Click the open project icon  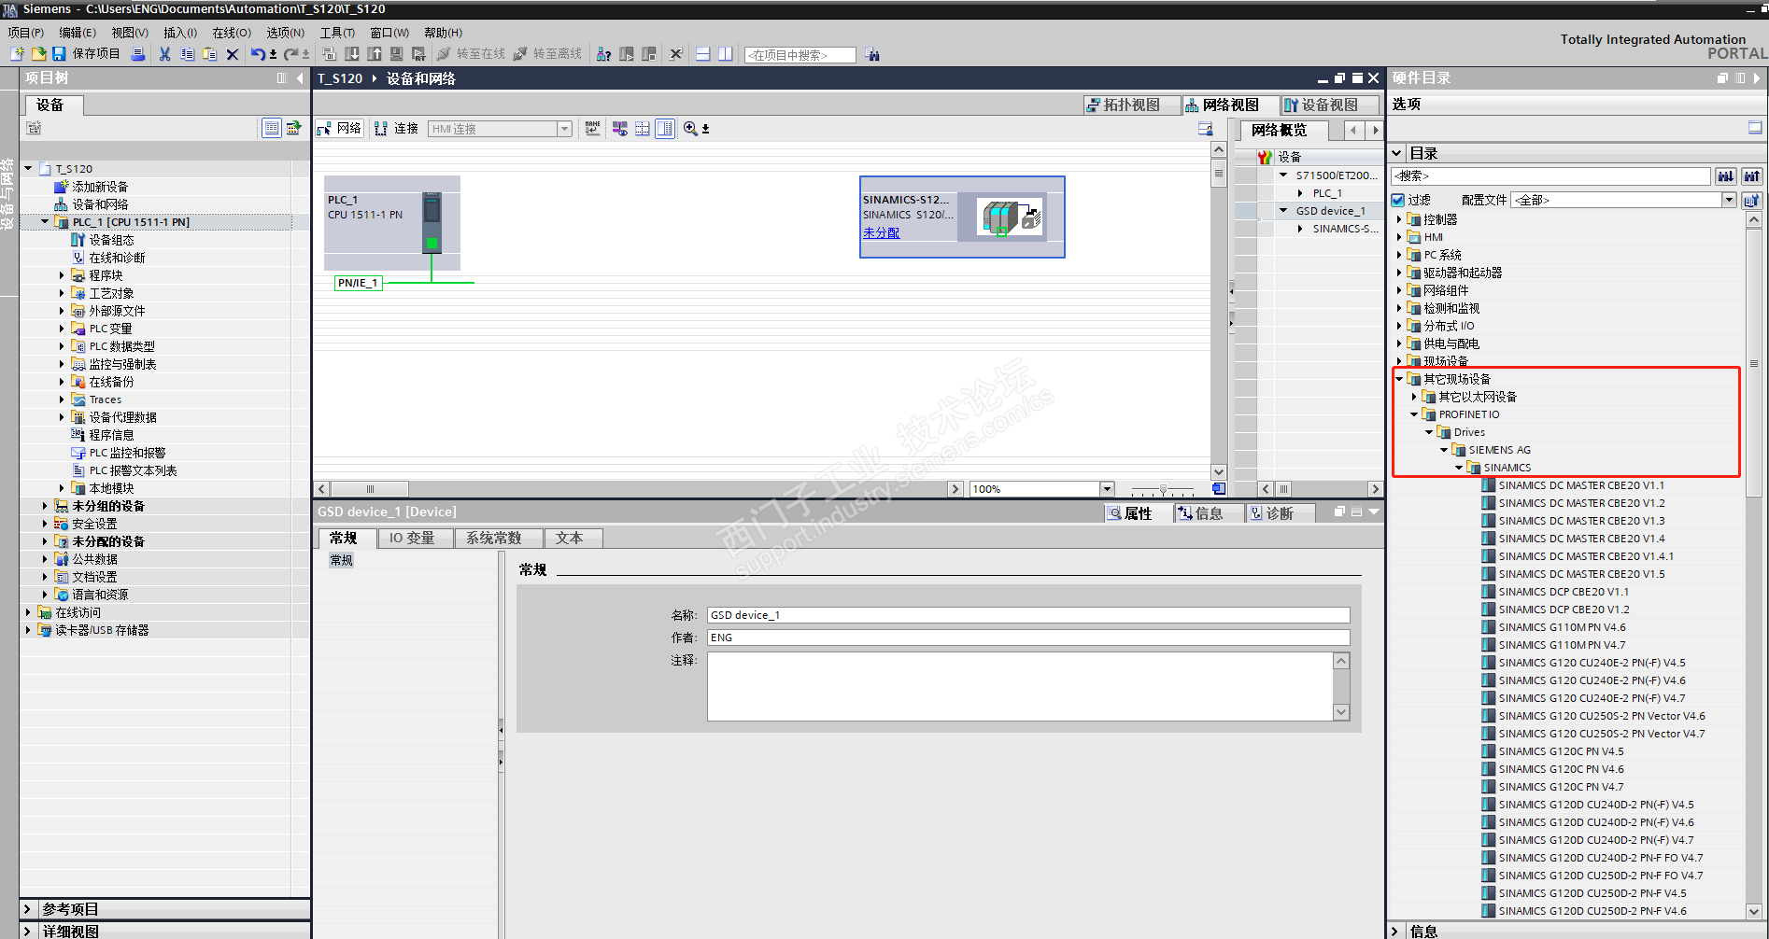[38, 54]
